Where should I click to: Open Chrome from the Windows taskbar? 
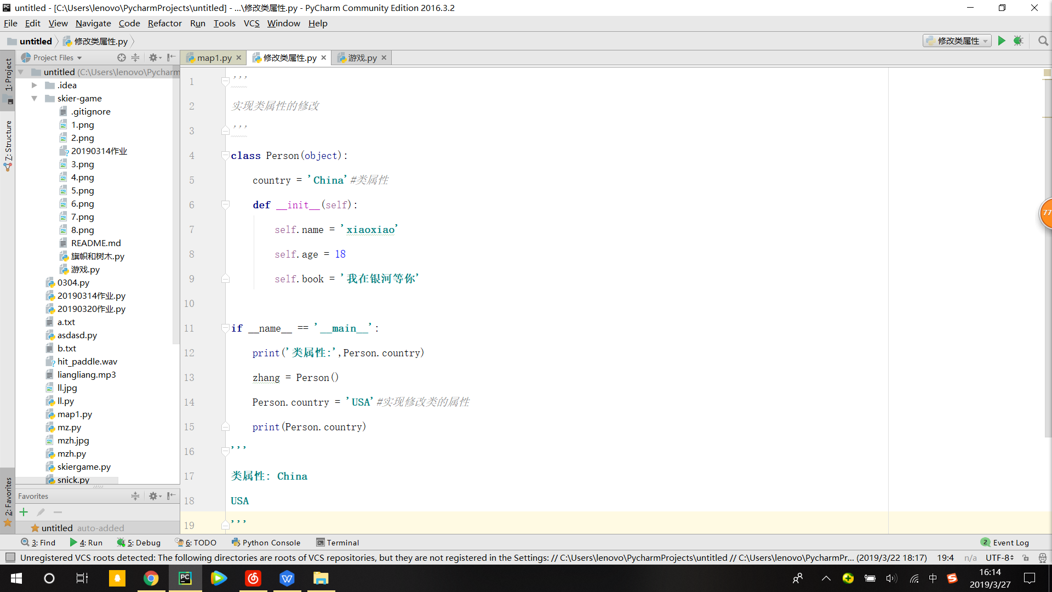(151, 578)
